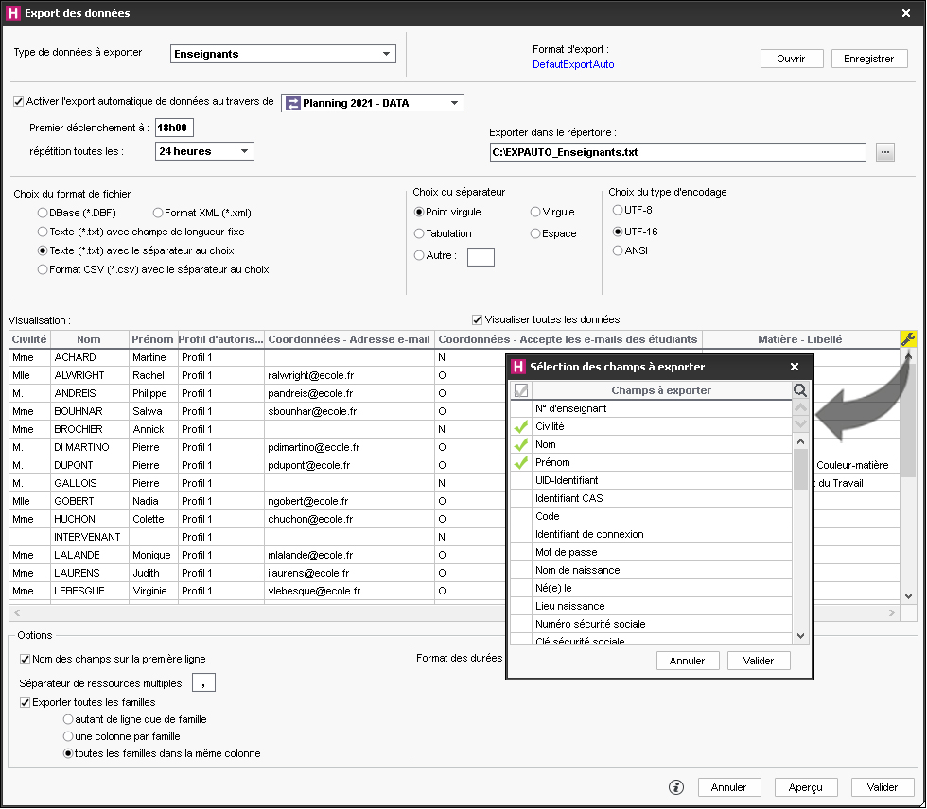This screenshot has height=809, width=927.
Task: Select 'une colonne par famille' option
Action: point(68,736)
